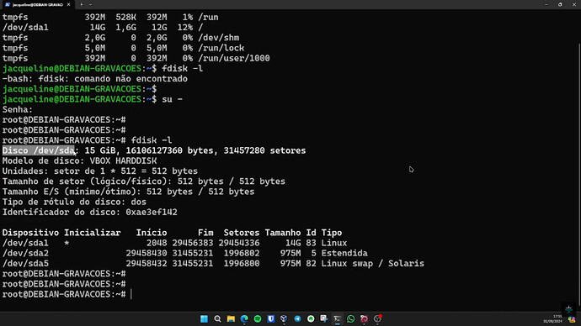Open File Explorer from the taskbar
This screenshot has width=581, height=326.
pyautogui.click(x=231, y=319)
